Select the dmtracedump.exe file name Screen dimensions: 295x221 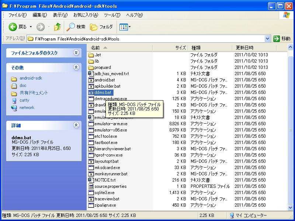(111, 98)
